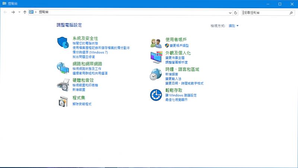Open 檢視裝置和印表機

click(x=85, y=85)
